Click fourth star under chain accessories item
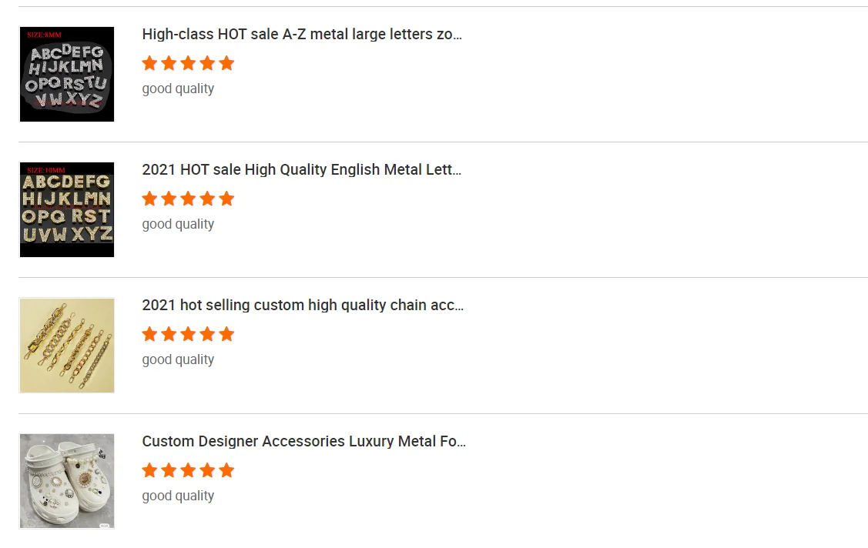The image size is (868, 548). (x=207, y=334)
